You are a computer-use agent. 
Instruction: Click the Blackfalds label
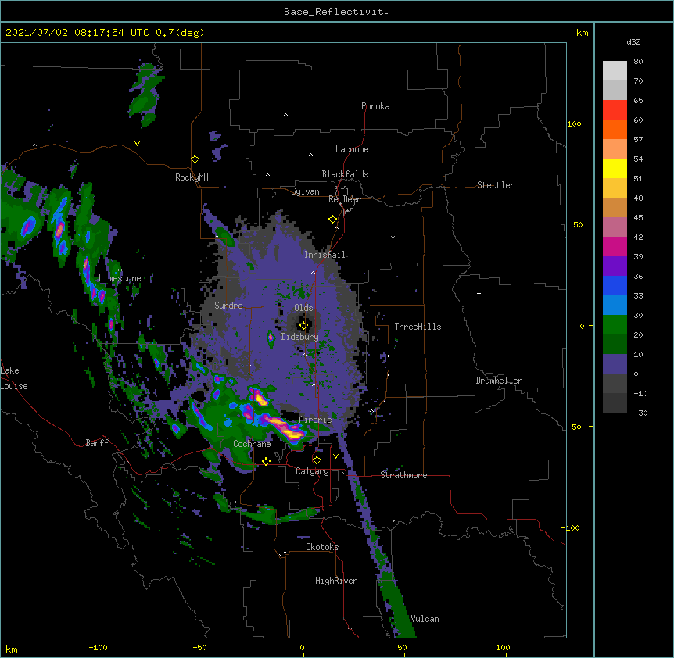tap(345, 174)
